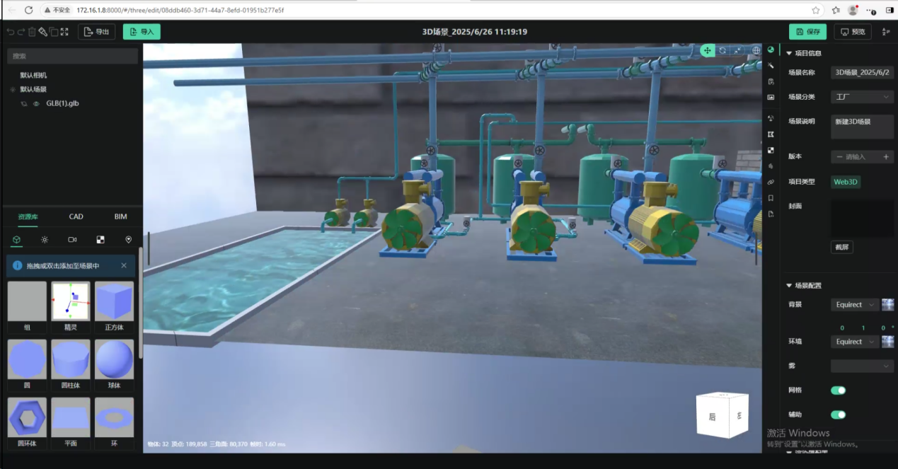The width and height of the screenshot is (898, 469).
Task: Click the fullscreen expand icon in top toolbar
Action: point(64,32)
